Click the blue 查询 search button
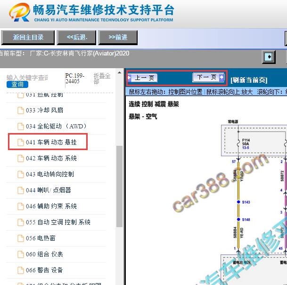 [x=17, y=84]
